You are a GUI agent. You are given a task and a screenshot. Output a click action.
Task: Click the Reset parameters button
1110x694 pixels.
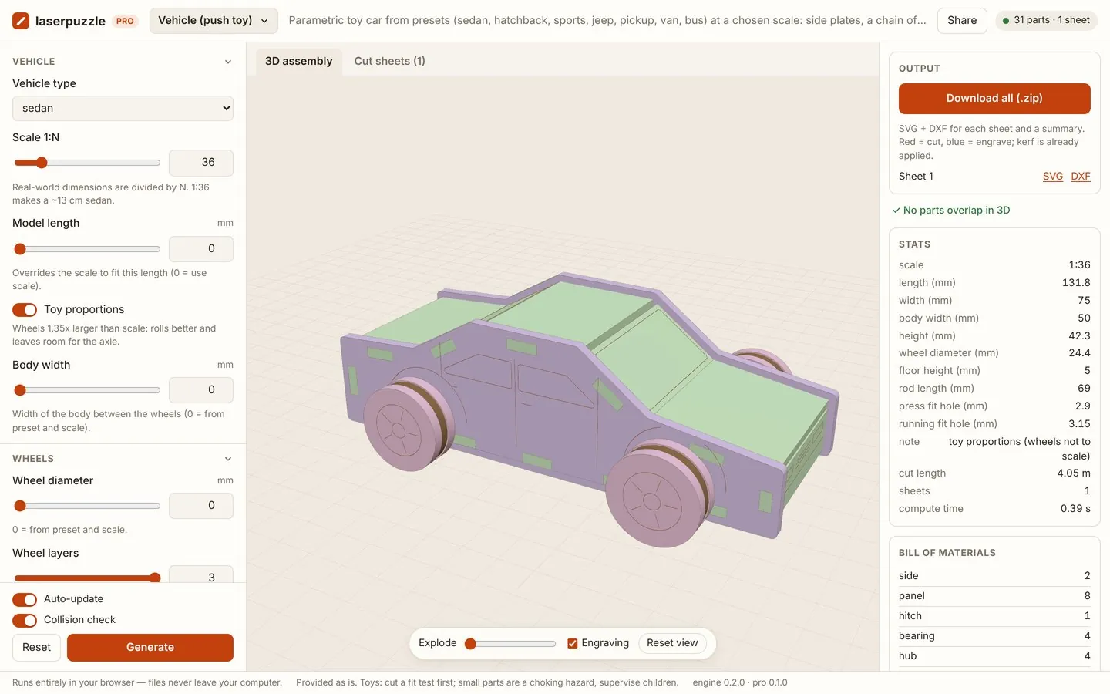(x=36, y=648)
